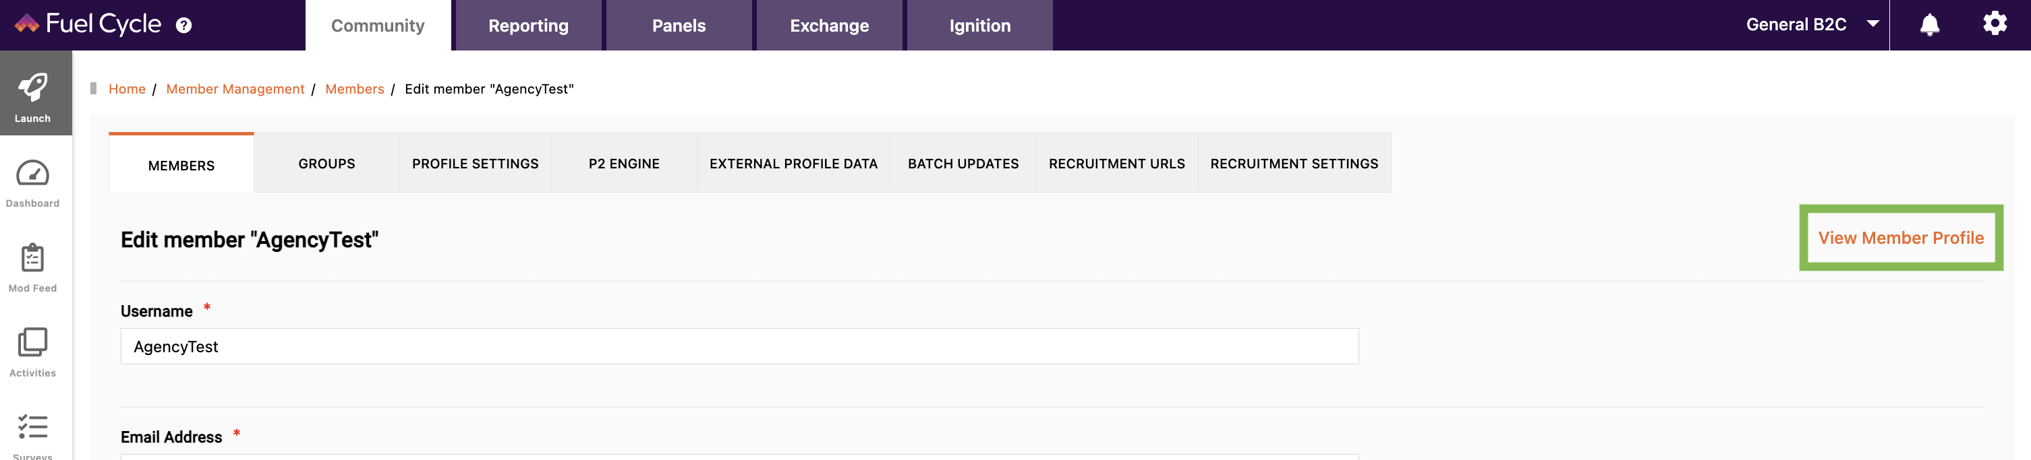Screen dimensions: 2031x460
Task: Select the BATCH UPDATES tab
Action: 963,163
